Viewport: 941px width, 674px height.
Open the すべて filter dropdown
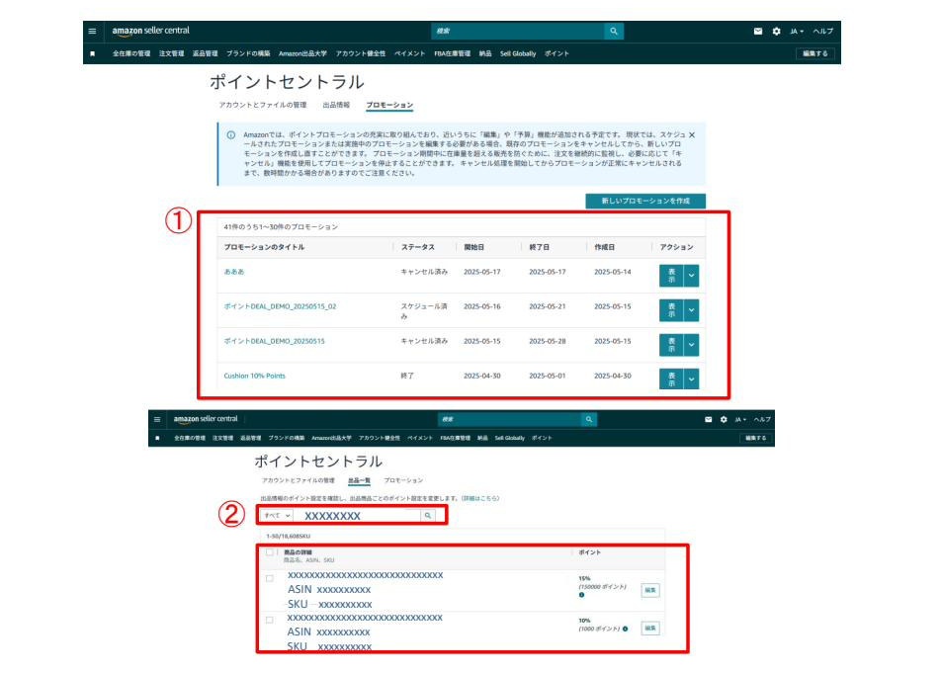[277, 516]
